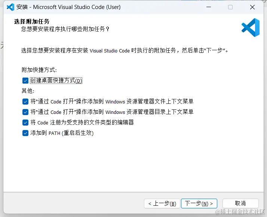Close the installer window
This screenshot has height=217, width=267.
tap(252, 7)
